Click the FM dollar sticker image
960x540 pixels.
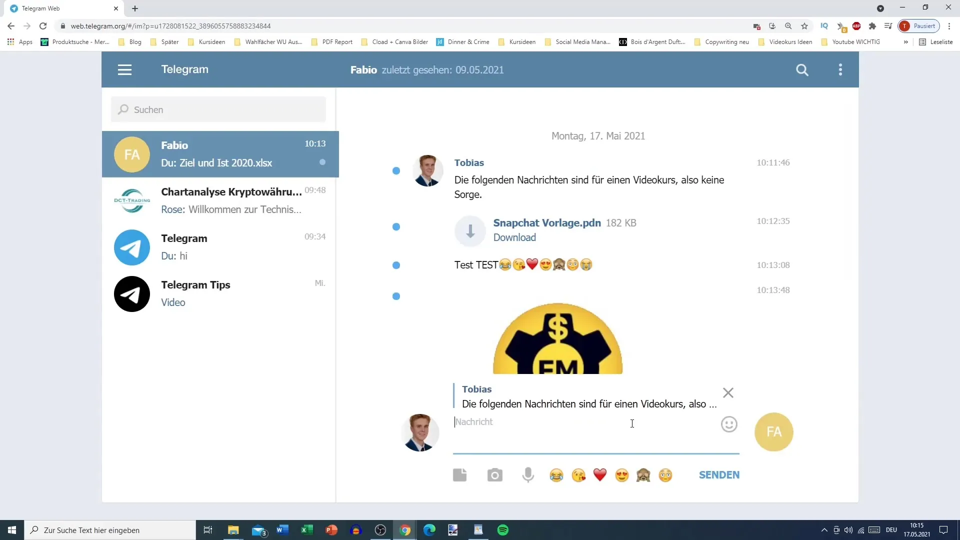pos(557,338)
